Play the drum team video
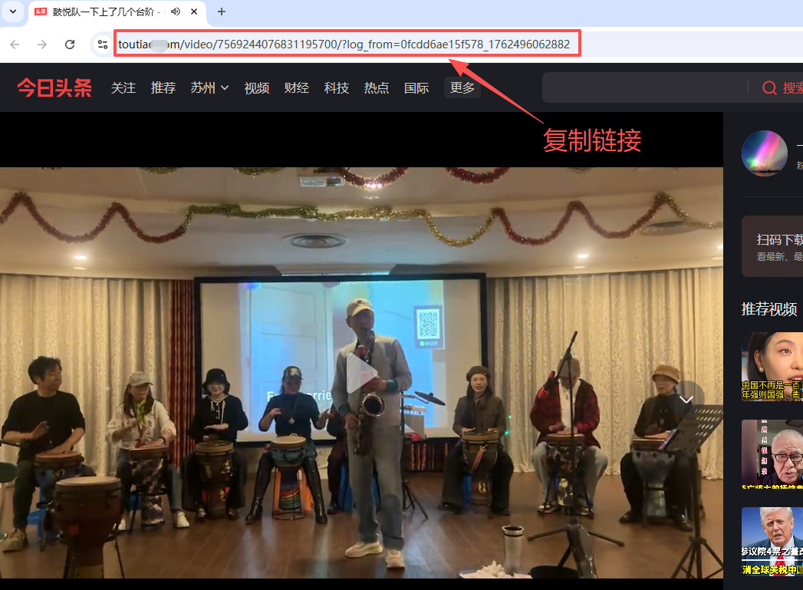 click(x=361, y=372)
